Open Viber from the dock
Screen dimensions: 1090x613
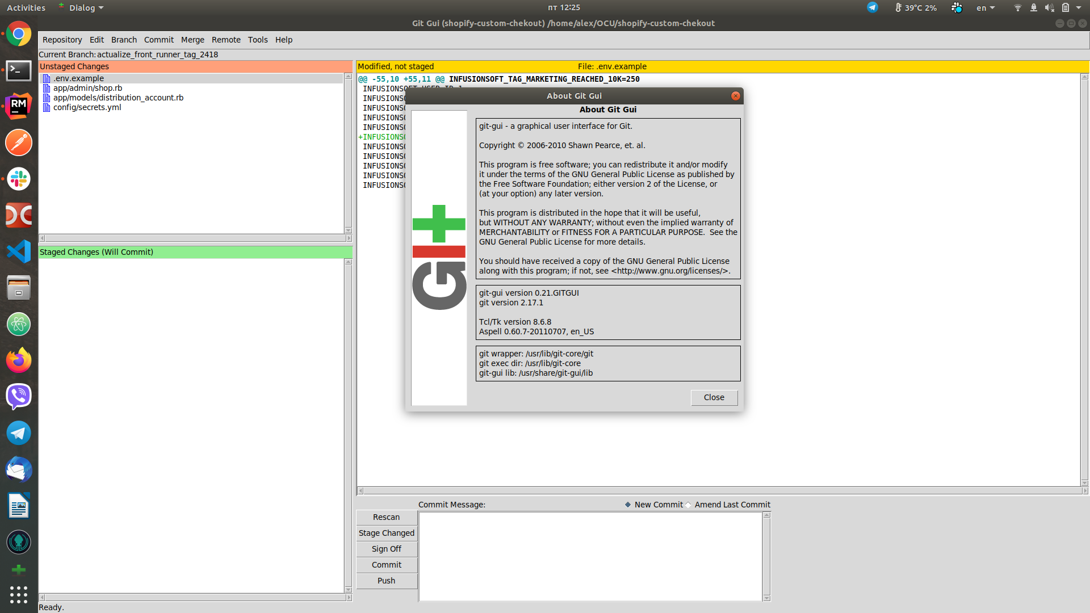click(x=19, y=397)
